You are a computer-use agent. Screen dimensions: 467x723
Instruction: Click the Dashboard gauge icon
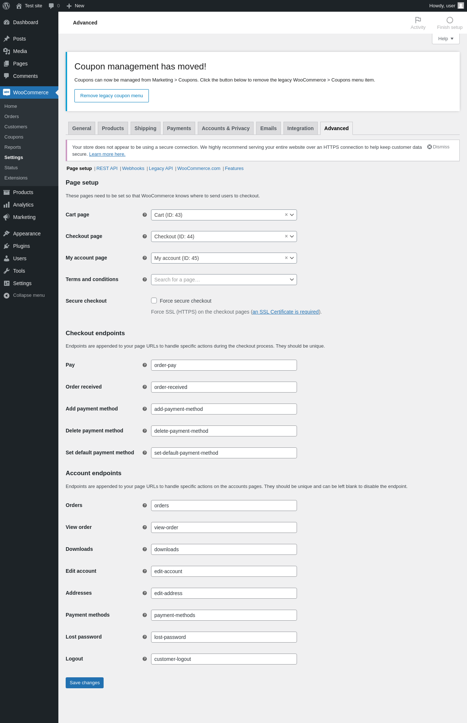coord(7,22)
